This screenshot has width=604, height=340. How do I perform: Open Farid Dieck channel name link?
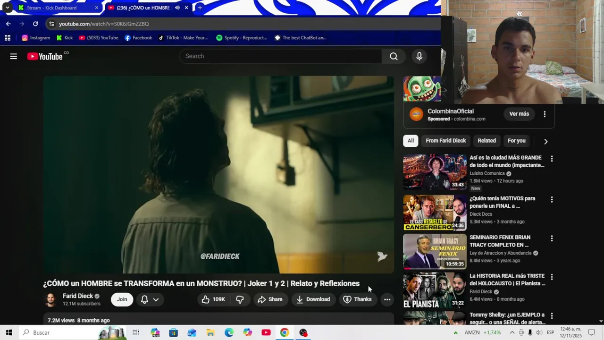click(x=78, y=296)
